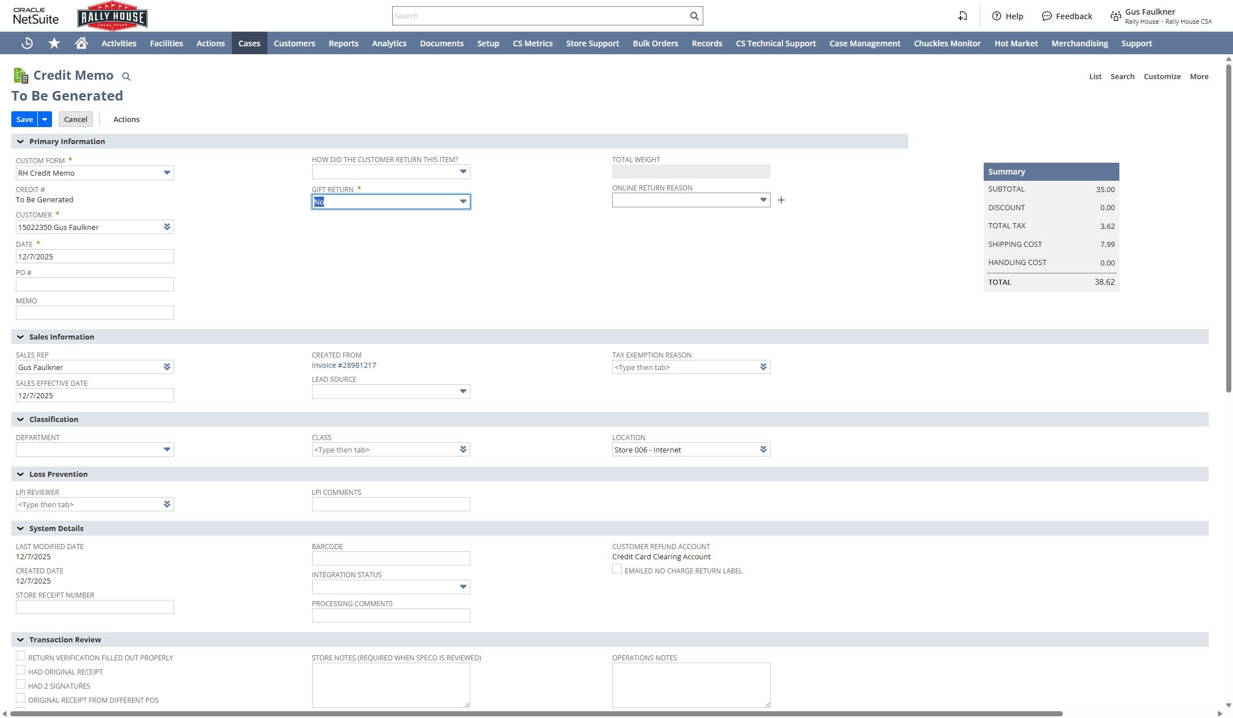The height and width of the screenshot is (718, 1233).
Task: Click the horizontal scrollbar at bottom
Action: [x=536, y=713]
